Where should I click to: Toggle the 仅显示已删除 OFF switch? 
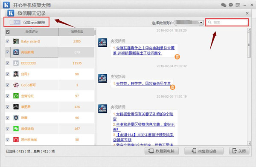click(x=15, y=22)
